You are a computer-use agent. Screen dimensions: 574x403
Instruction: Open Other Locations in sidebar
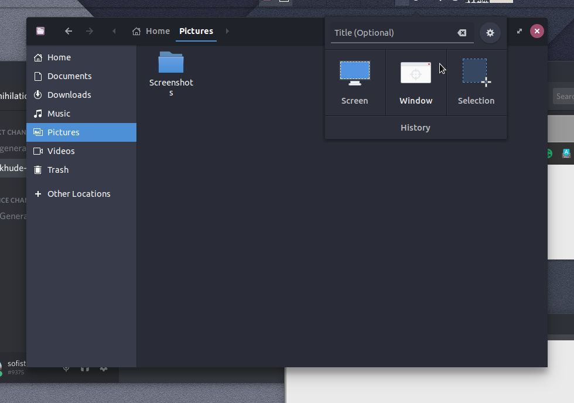[x=81, y=194]
